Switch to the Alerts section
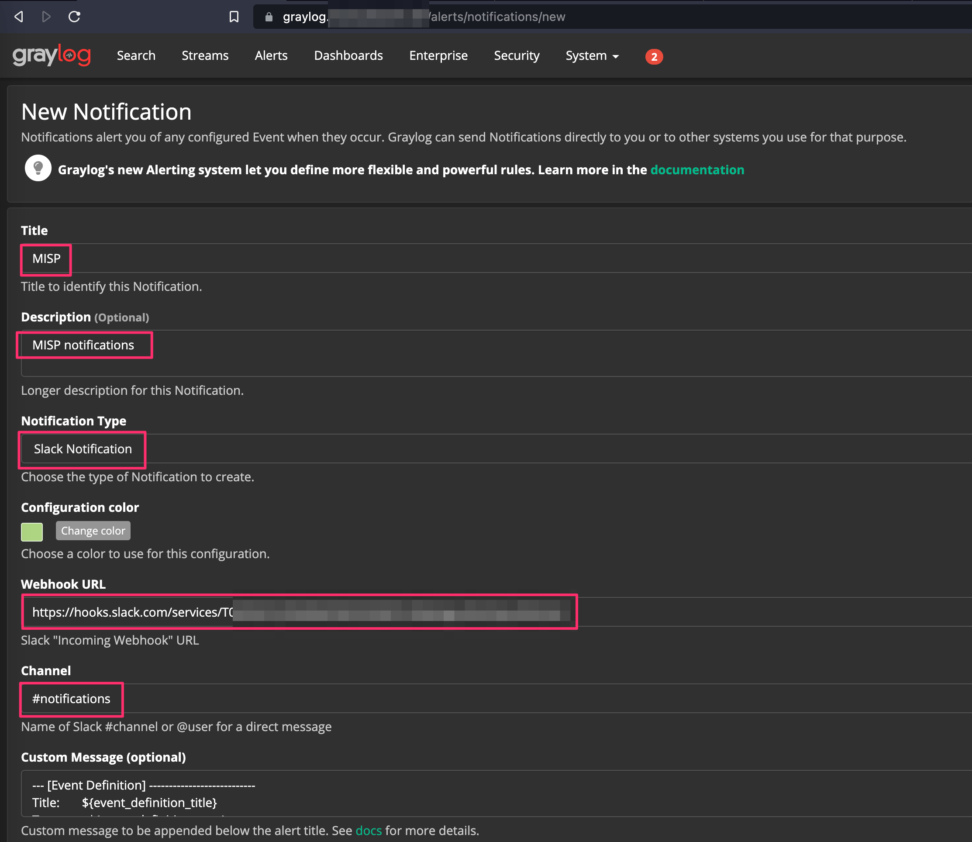 click(x=271, y=55)
